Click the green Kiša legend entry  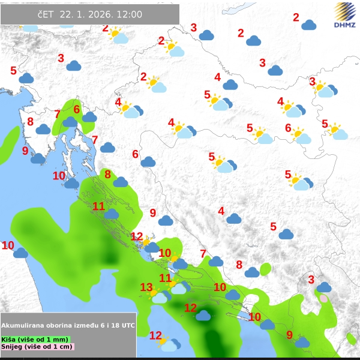pyautogui.click(x=36, y=340)
